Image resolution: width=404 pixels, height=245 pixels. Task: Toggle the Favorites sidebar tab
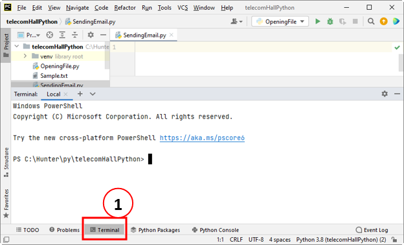coord(6,204)
